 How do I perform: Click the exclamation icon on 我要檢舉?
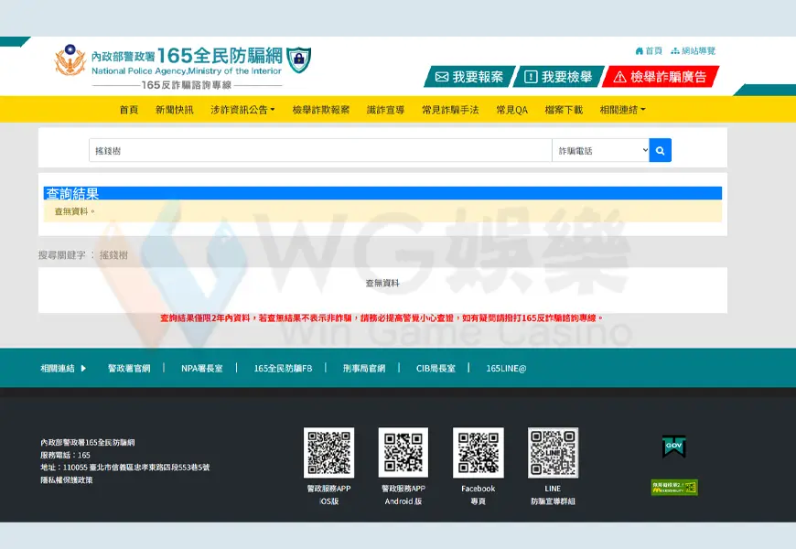click(x=531, y=77)
